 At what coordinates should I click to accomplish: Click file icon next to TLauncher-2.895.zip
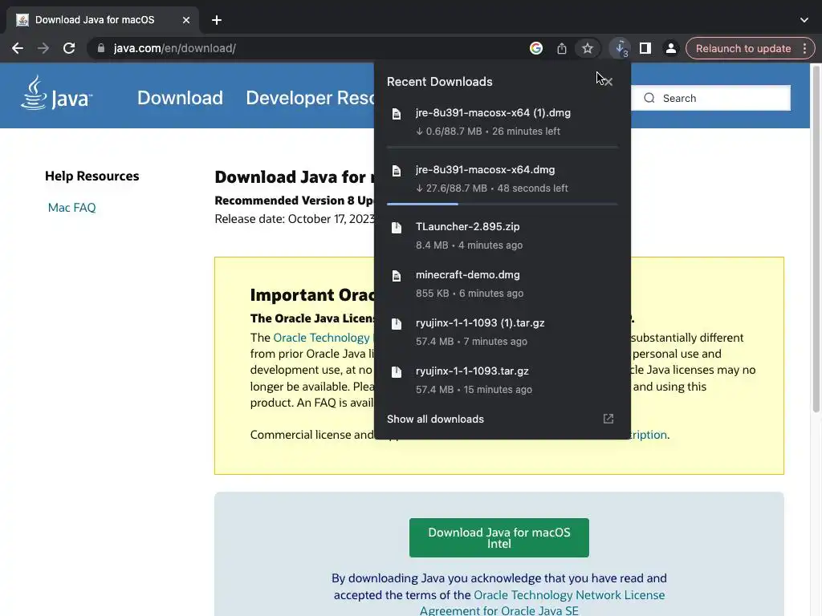(397, 227)
